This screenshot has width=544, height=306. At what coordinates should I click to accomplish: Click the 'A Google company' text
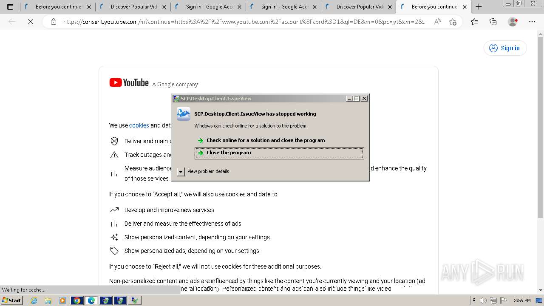[175, 85]
